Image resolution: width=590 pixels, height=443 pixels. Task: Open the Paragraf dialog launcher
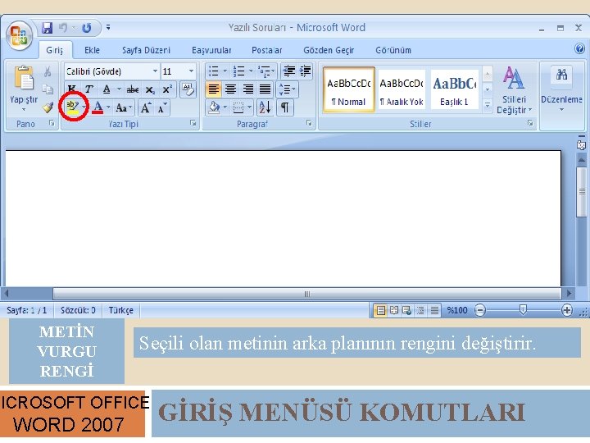pos(309,123)
